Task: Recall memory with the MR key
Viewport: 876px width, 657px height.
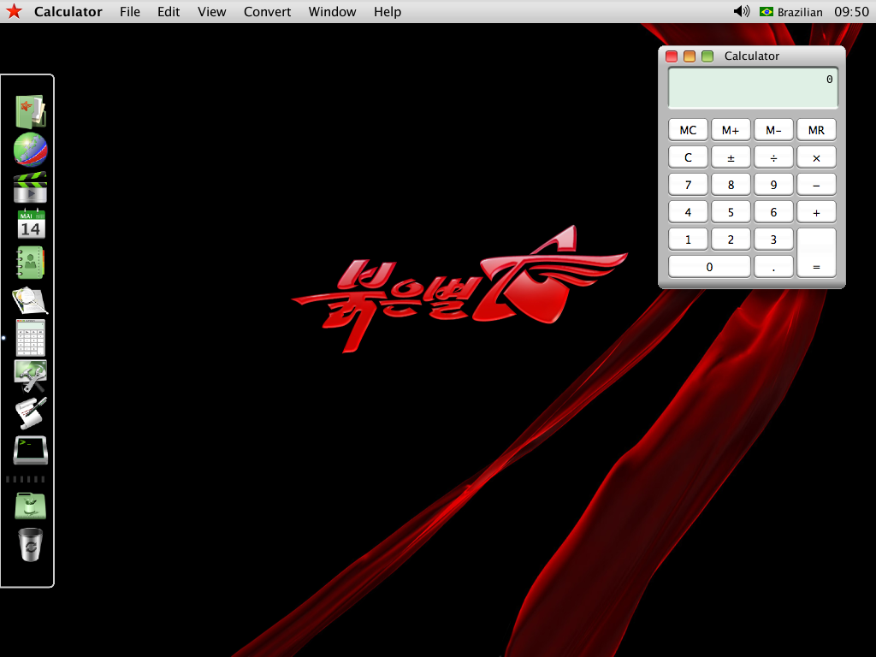Action: click(816, 130)
